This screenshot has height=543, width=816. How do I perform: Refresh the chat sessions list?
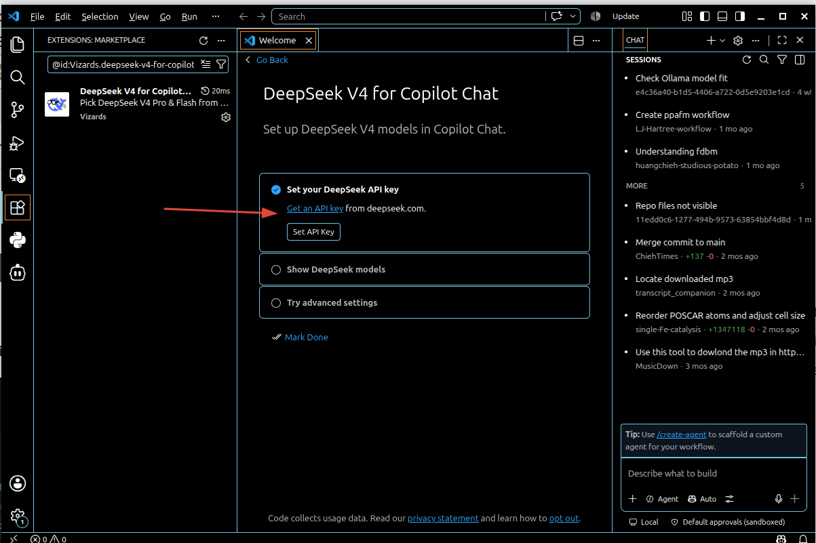pyautogui.click(x=747, y=60)
